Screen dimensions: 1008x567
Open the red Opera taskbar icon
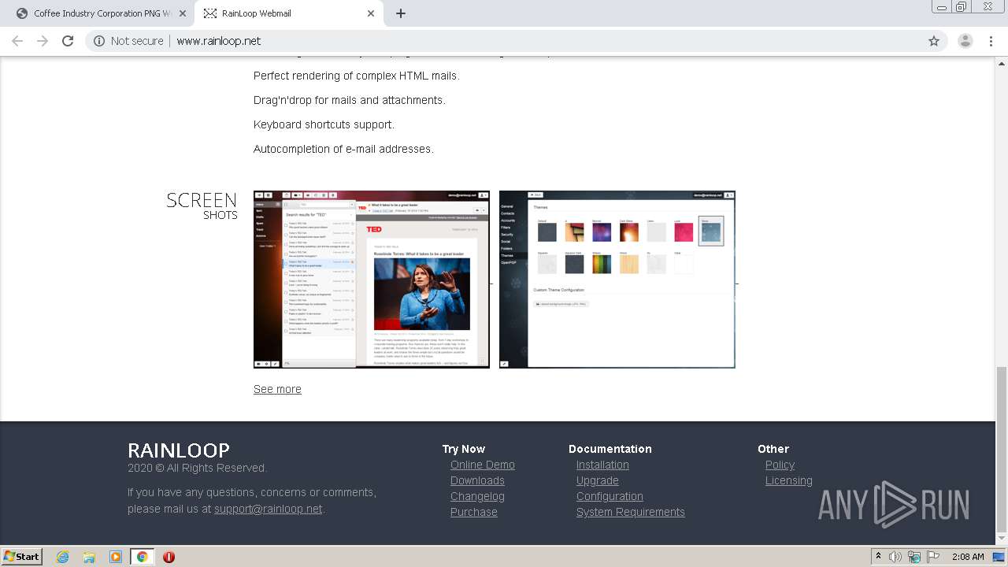tap(169, 557)
